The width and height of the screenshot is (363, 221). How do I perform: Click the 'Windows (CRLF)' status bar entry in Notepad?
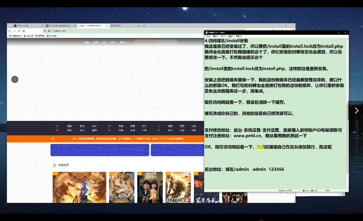pos(285,191)
